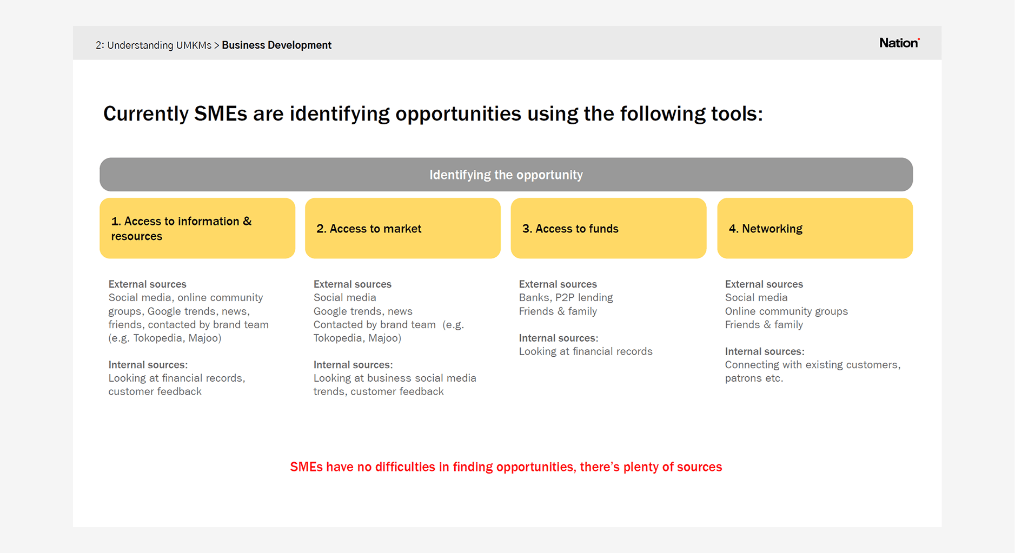The image size is (1015, 553).
Task: Select 'Internal sources:' heading under Access to funds
Action: pyautogui.click(x=559, y=338)
